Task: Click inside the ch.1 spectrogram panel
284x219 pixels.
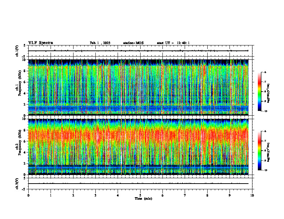Action: (138, 87)
